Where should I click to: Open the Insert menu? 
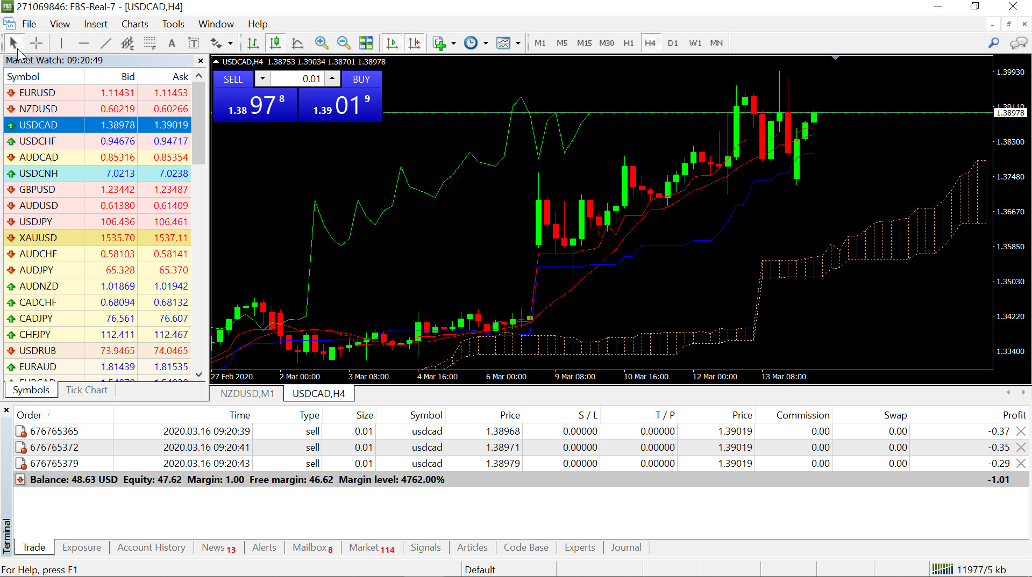pos(96,24)
